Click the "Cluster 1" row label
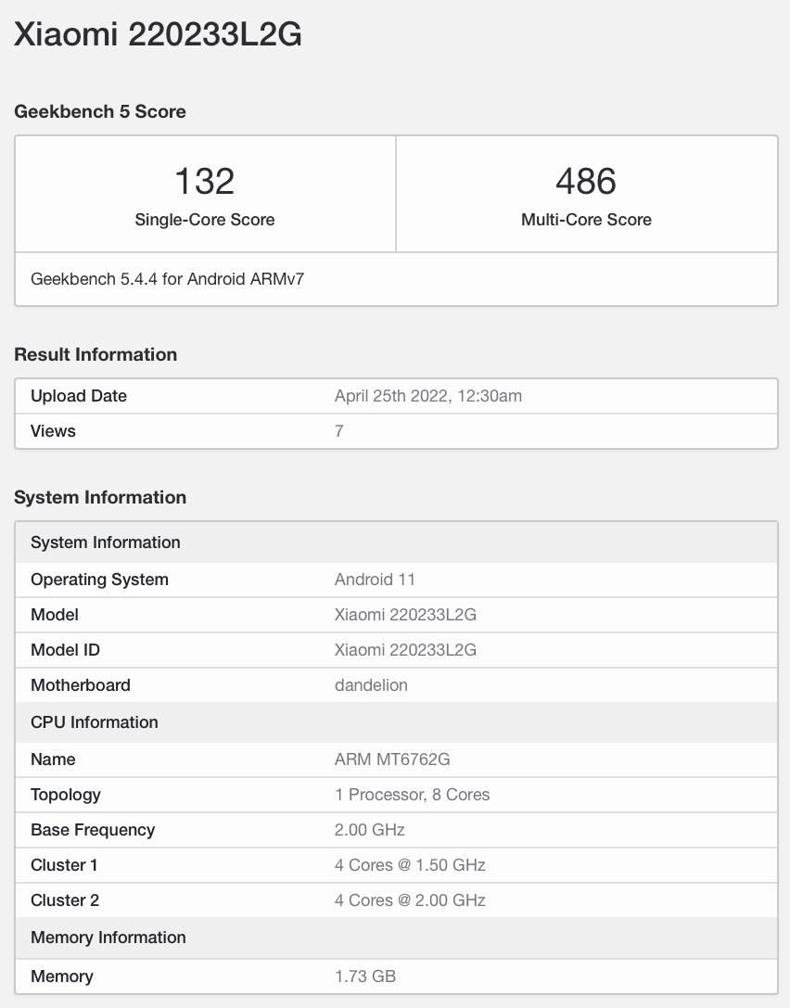The height and width of the screenshot is (1008, 790). tap(64, 865)
